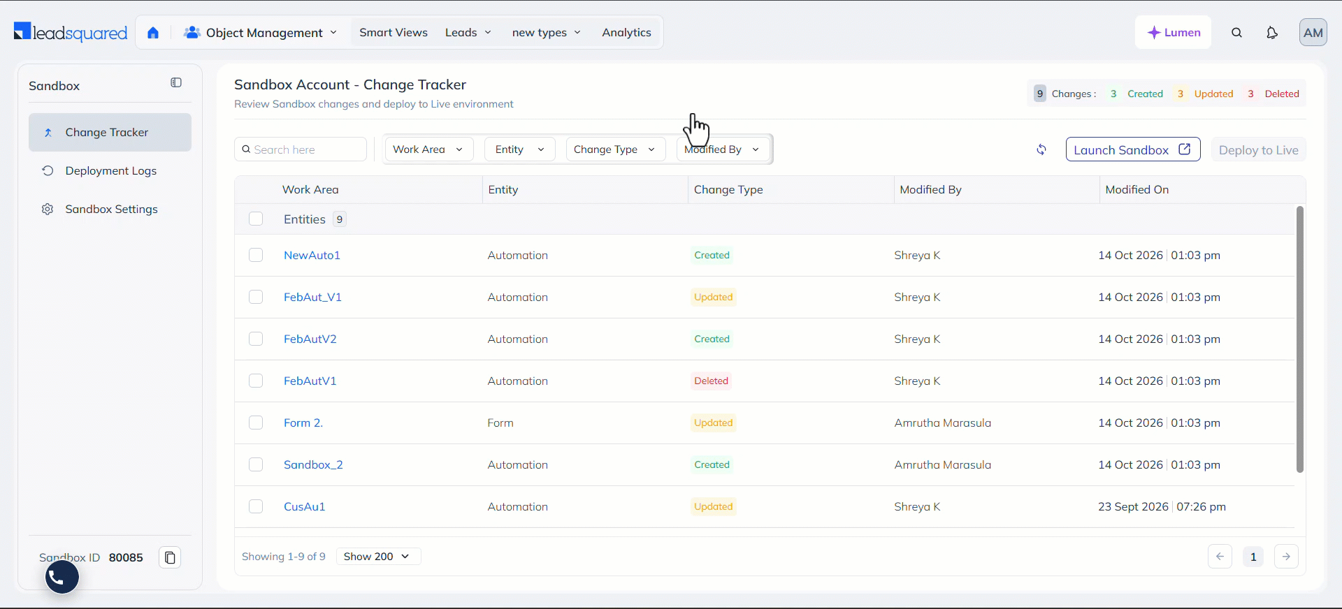The width and height of the screenshot is (1342, 609).
Task: Select the CusAu1 row checkbox
Action: 256,507
